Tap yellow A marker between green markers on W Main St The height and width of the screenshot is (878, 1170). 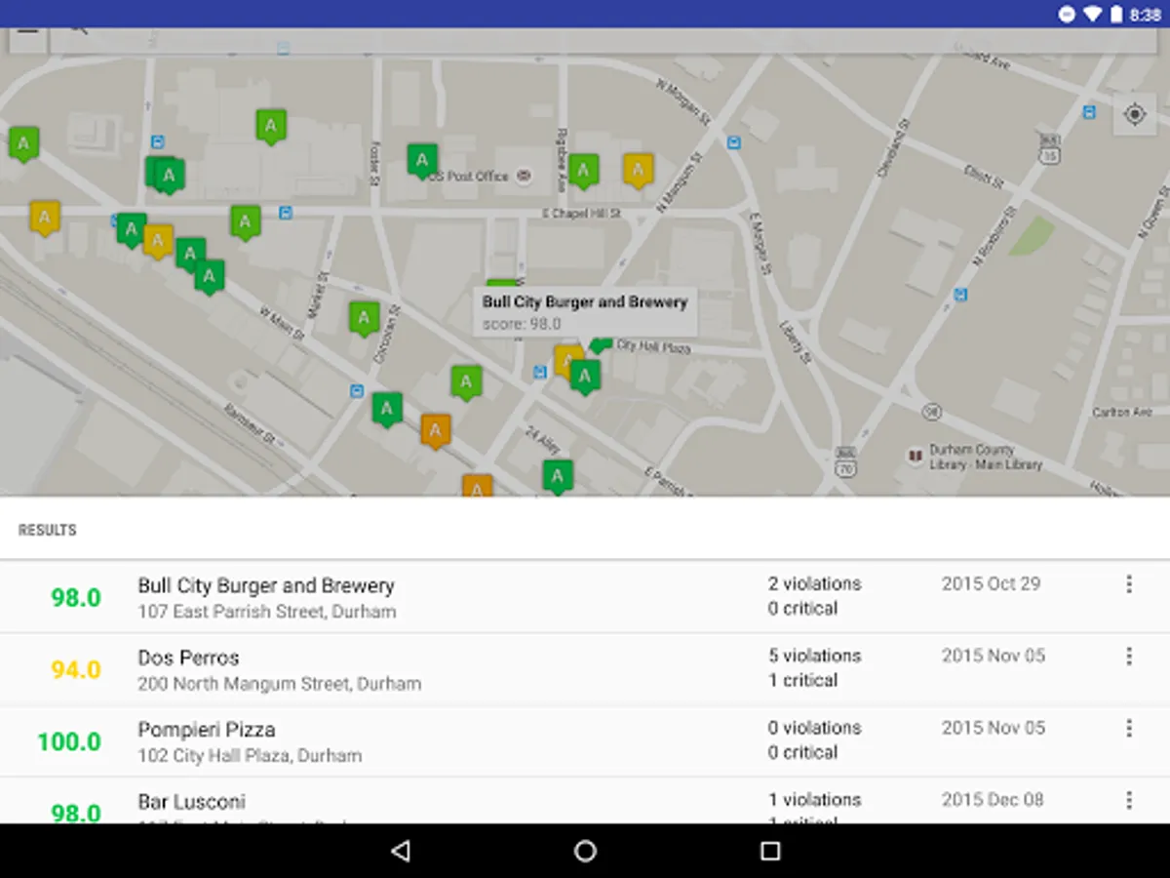click(158, 241)
